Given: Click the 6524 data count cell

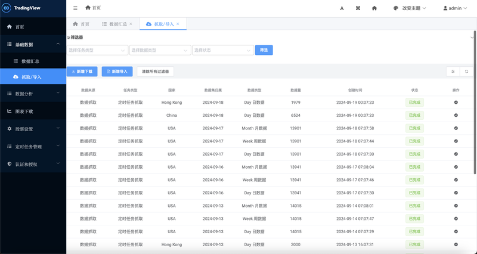Looking at the screenshot, I should point(295,115).
